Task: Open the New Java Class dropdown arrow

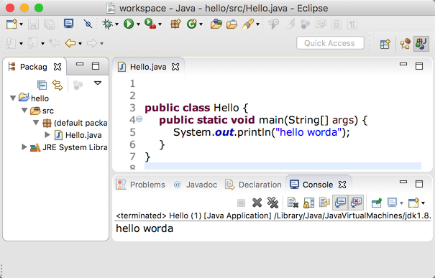Action: coord(201,24)
